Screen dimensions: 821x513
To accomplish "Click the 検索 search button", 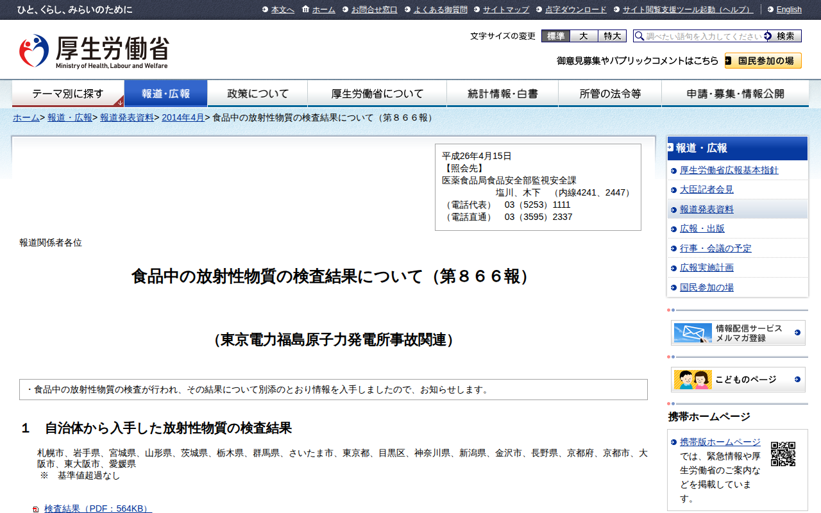I will [x=783, y=36].
